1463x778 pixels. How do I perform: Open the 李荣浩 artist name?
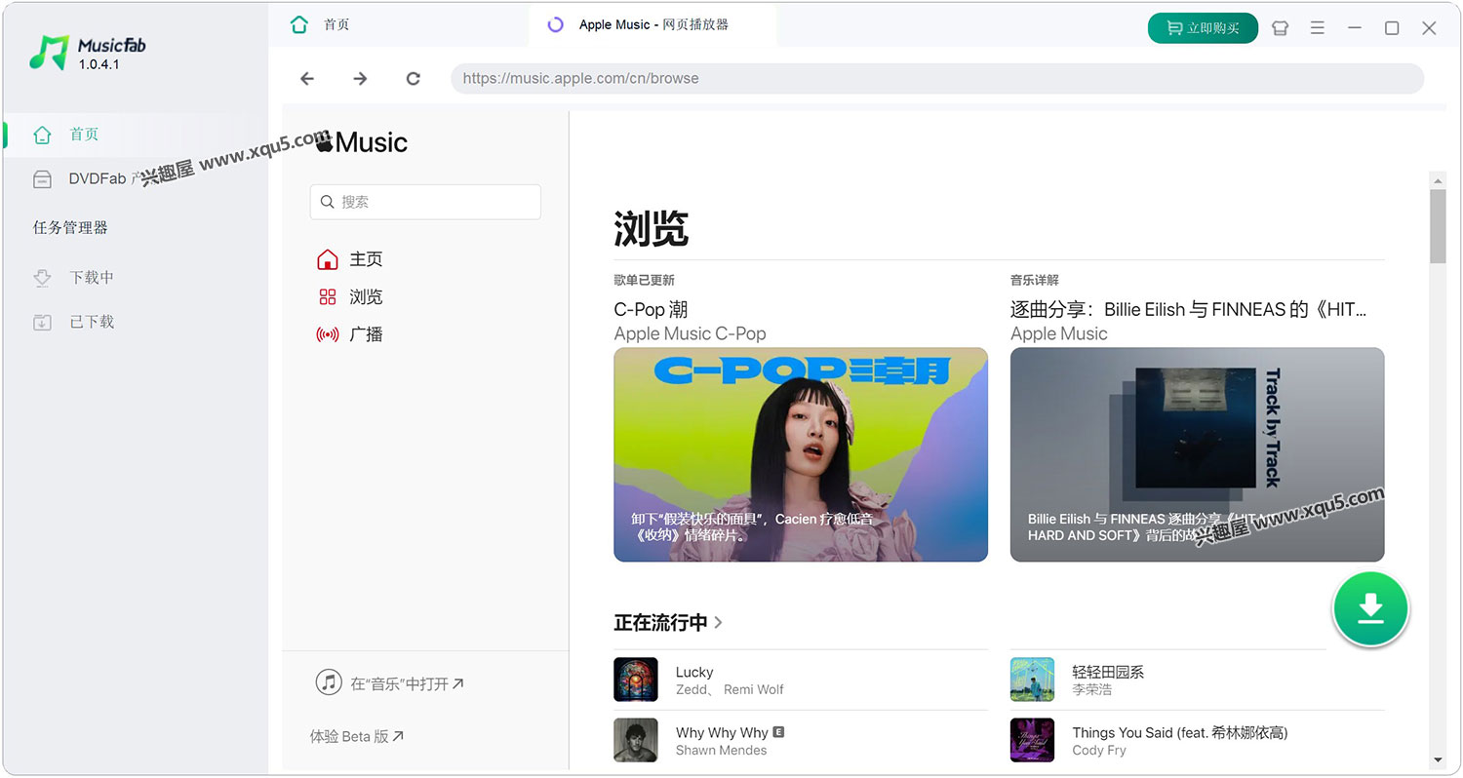[x=1091, y=689]
